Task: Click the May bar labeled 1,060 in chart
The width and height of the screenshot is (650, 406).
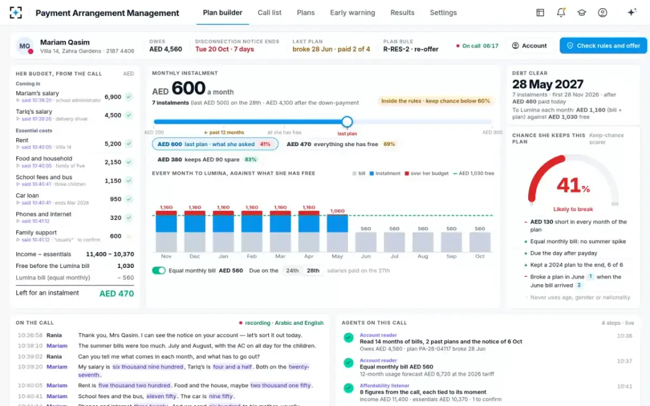Action: (x=337, y=233)
